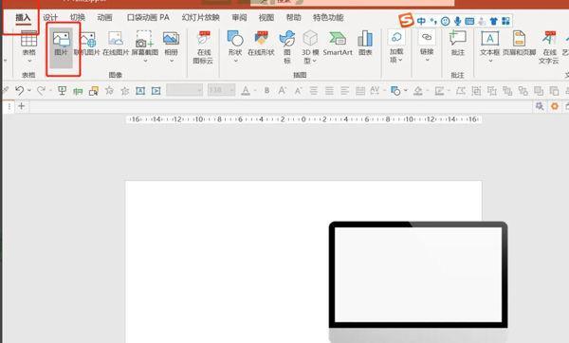Viewport: 569px width, 343px height.
Task: Open the Sogou toolbox grid icon
Action: (505, 21)
